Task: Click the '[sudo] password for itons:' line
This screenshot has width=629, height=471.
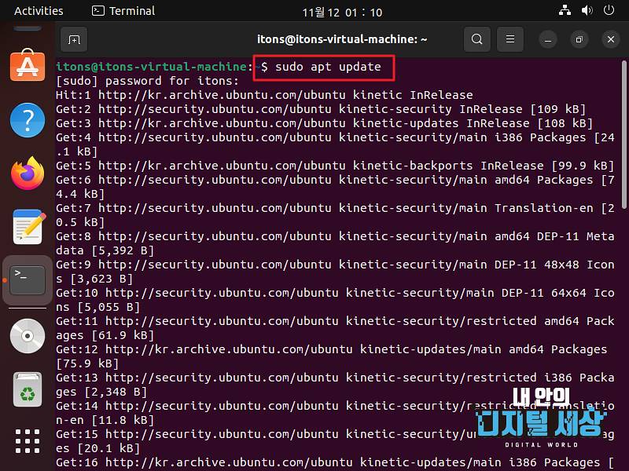Action: pyautogui.click(x=147, y=81)
